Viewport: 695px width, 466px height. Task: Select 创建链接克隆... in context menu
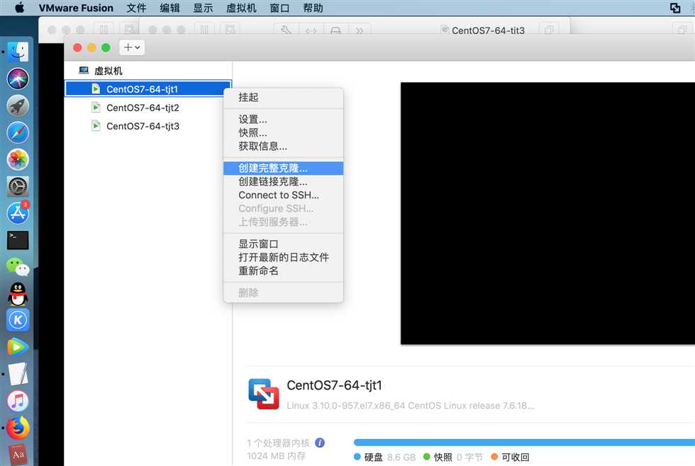(x=283, y=181)
